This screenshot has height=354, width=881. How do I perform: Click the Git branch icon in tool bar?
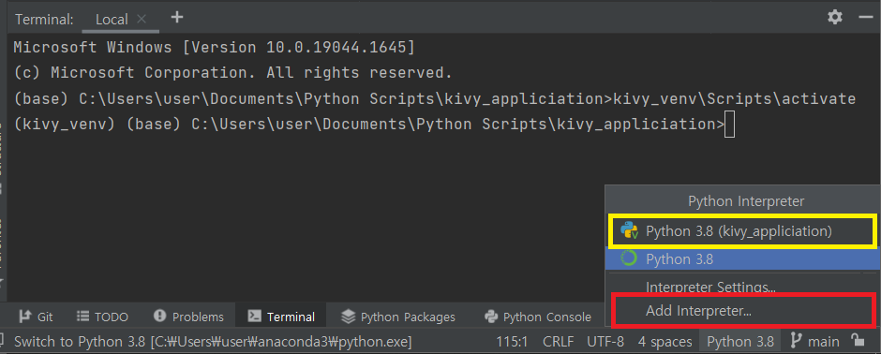tap(24, 317)
